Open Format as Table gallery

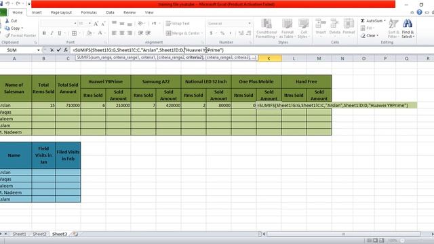[x=287, y=28]
